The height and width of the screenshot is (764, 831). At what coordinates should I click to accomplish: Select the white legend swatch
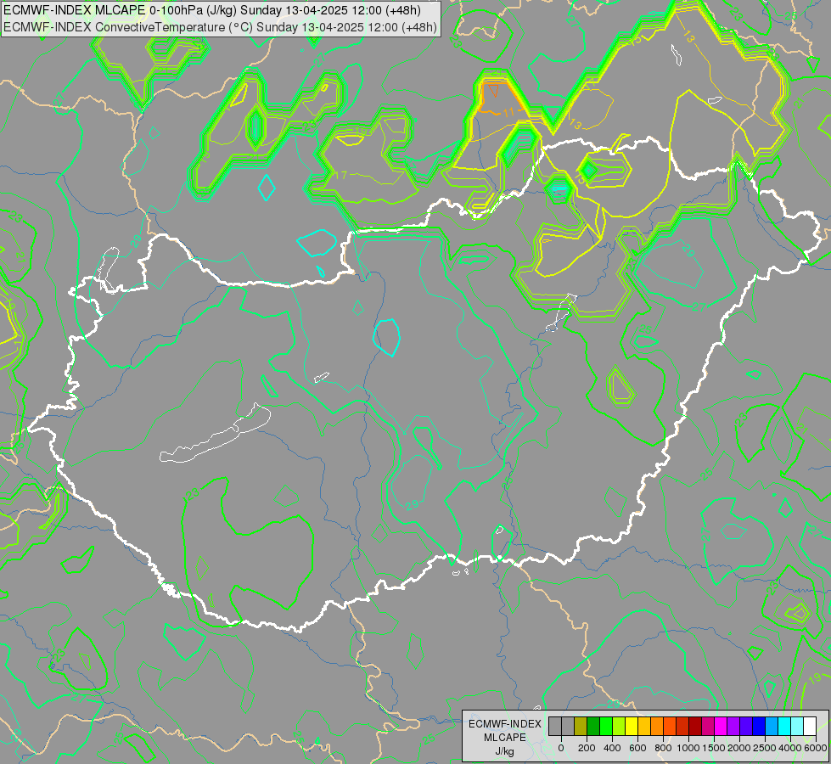pos(809,727)
